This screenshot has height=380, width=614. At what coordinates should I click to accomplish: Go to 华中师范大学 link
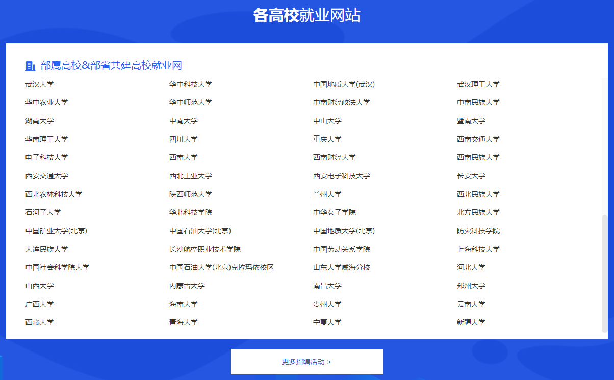tap(191, 102)
